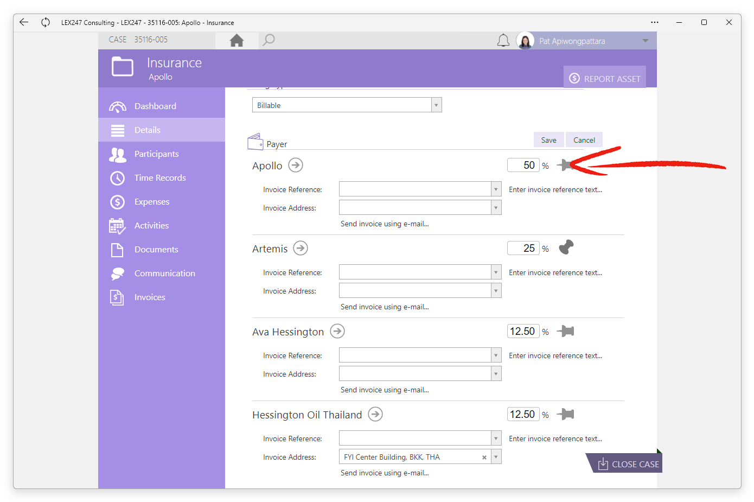
Task: Go to Participants section
Action: click(162, 154)
